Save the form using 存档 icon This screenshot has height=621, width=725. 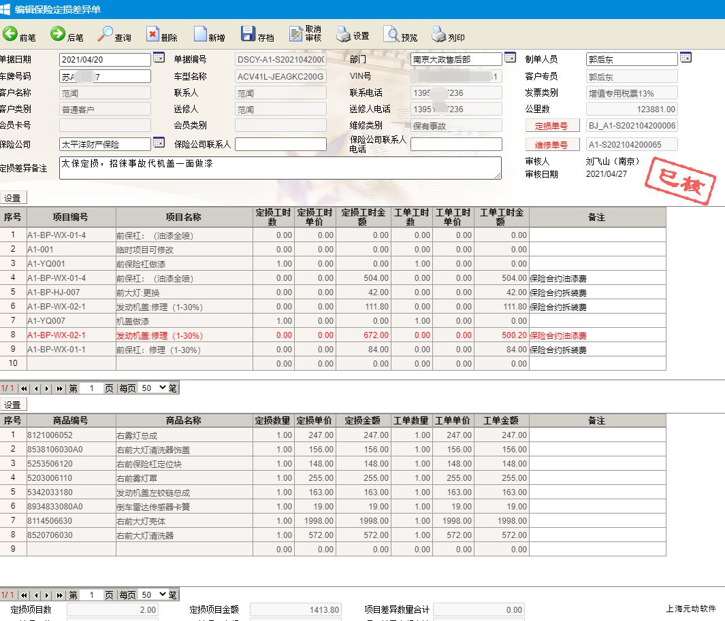click(248, 35)
